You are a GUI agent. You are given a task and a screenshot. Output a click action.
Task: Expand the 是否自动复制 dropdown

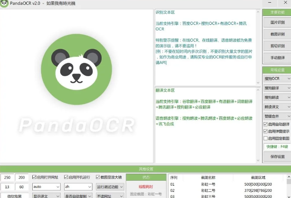click(x=78, y=196)
